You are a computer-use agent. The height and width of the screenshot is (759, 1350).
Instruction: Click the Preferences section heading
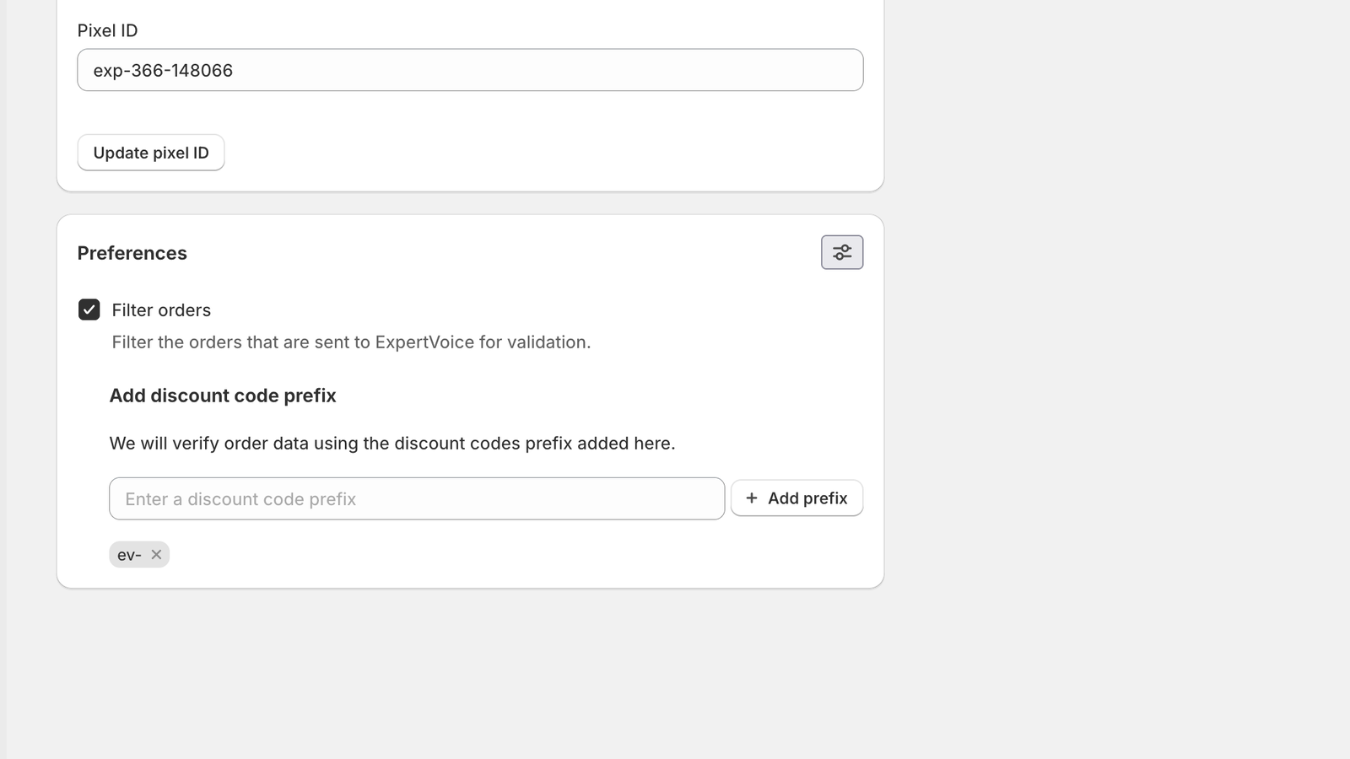point(132,253)
